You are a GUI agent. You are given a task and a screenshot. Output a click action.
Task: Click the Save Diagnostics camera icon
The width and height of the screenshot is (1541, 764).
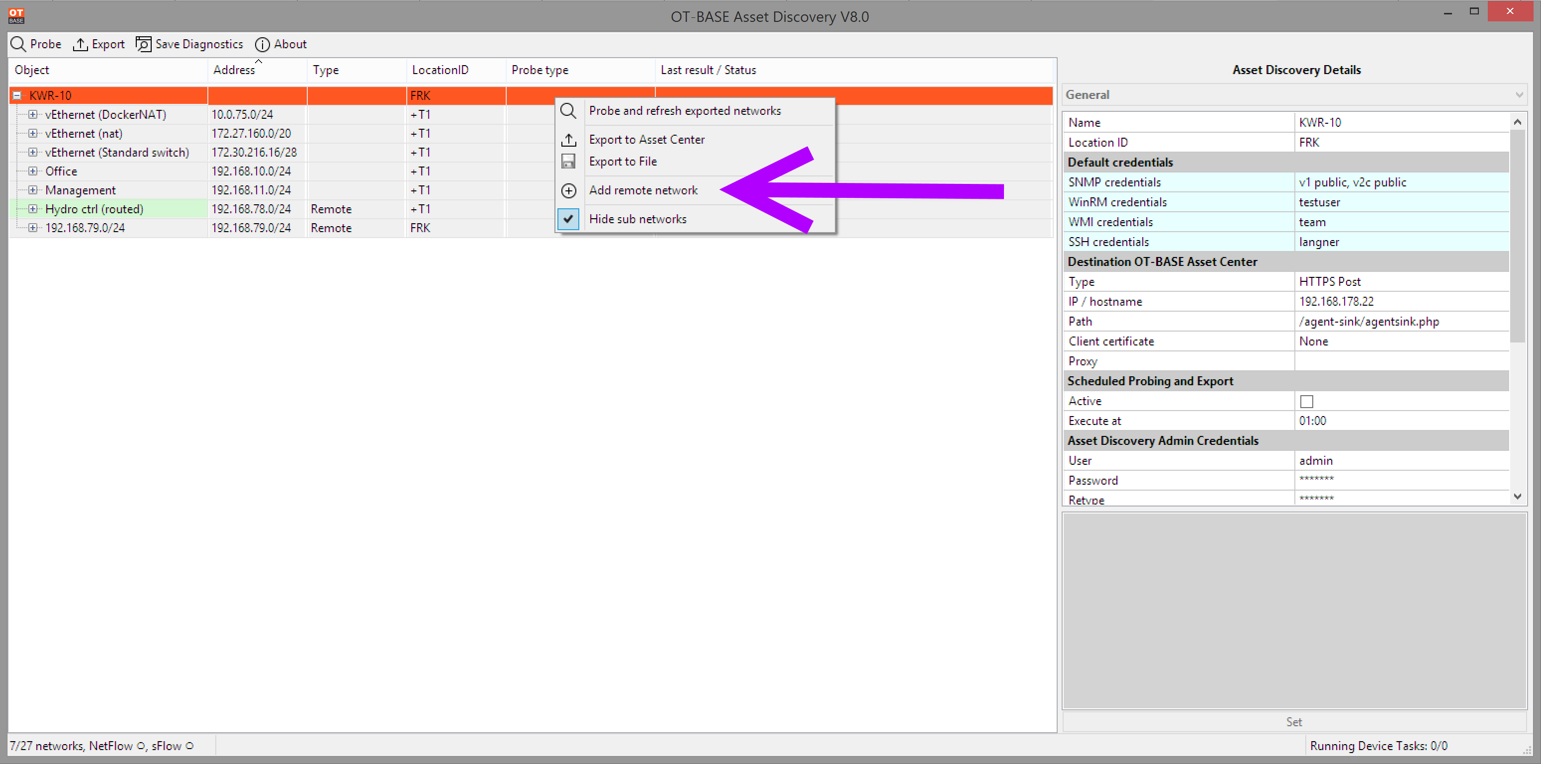[143, 44]
